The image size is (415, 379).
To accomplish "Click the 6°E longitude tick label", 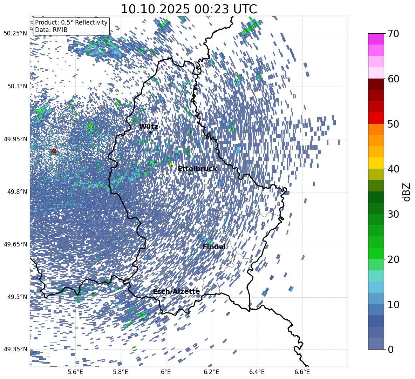I will (166, 372).
